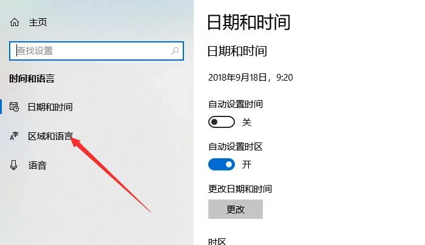
Task: Click the large 日期和时间 page title
Action: tap(248, 22)
